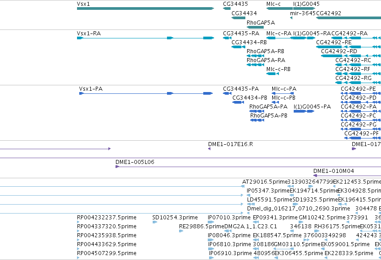The height and width of the screenshot is (260, 381).
Task: Select the l(1)G0045-RA transcript
Action: 304,38
